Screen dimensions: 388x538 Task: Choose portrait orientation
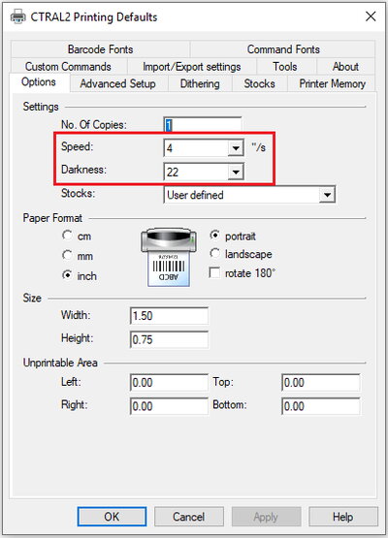(x=214, y=235)
